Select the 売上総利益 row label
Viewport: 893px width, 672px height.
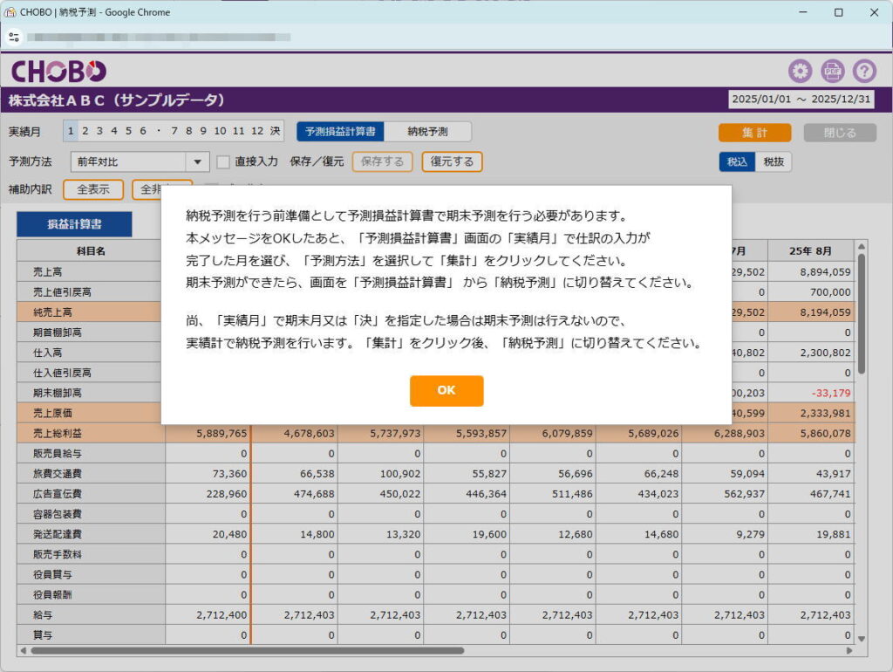(57, 433)
